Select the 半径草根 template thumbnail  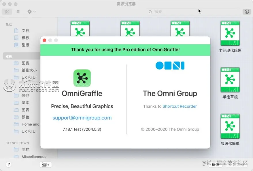click(x=230, y=80)
